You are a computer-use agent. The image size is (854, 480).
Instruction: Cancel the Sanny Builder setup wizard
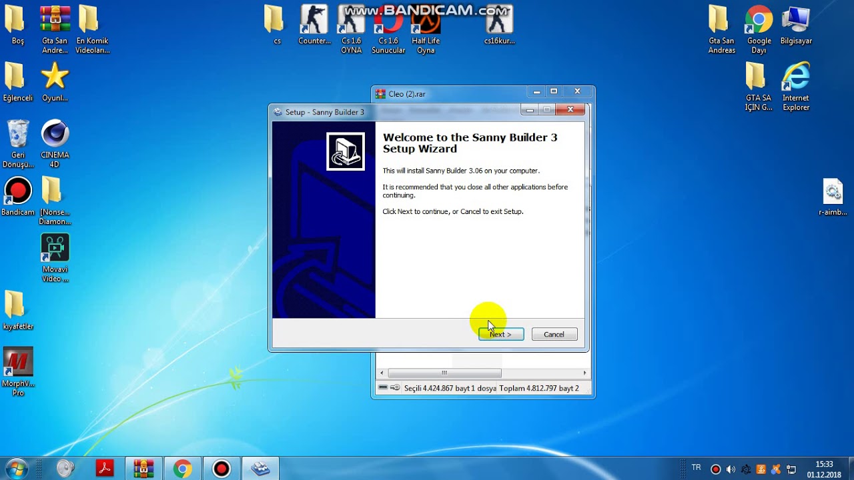click(554, 334)
